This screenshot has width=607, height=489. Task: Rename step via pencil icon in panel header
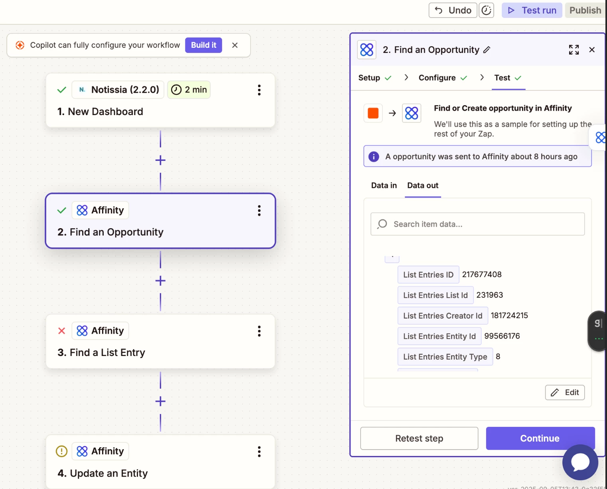coord(487,50)
